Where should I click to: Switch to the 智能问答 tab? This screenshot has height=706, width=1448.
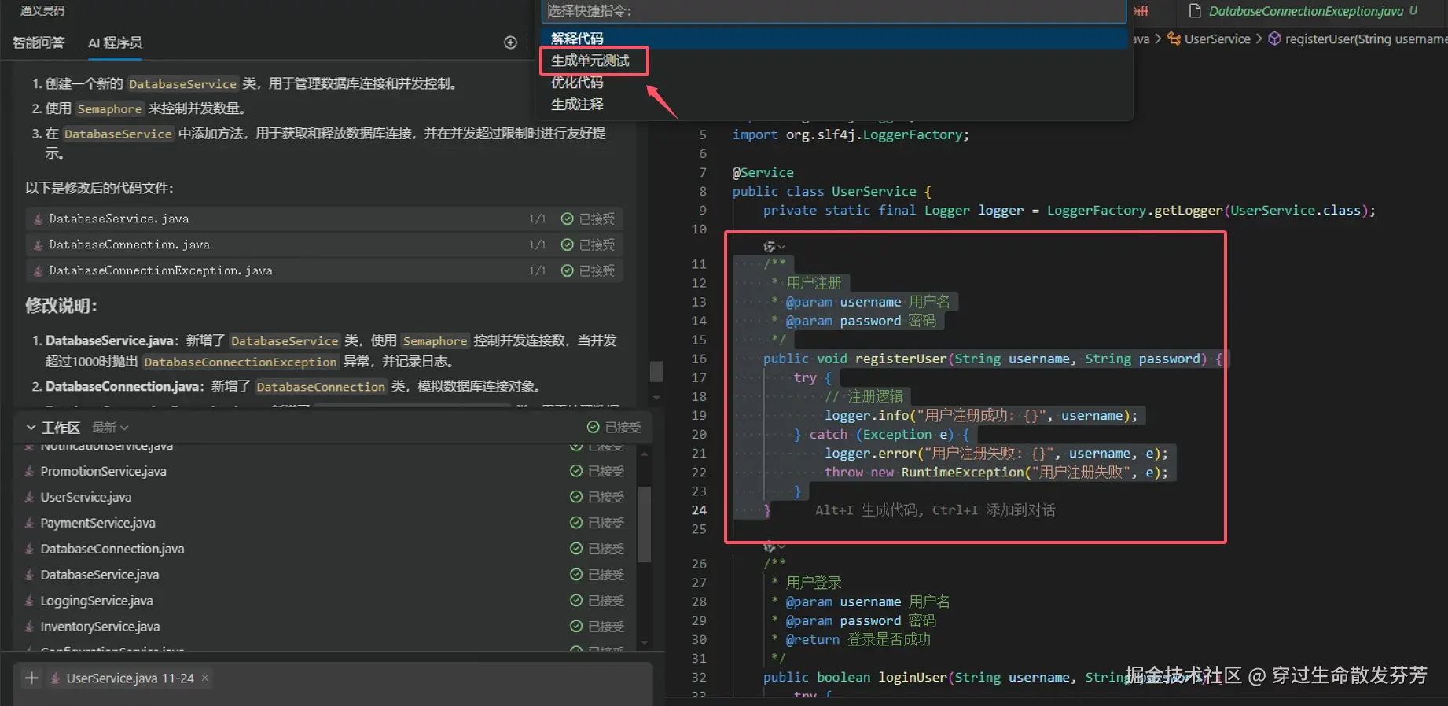click(x=39, y=42)
